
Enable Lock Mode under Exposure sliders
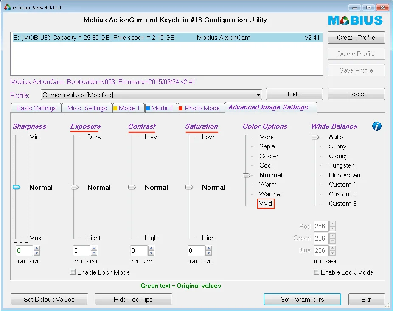coord(73,272)
